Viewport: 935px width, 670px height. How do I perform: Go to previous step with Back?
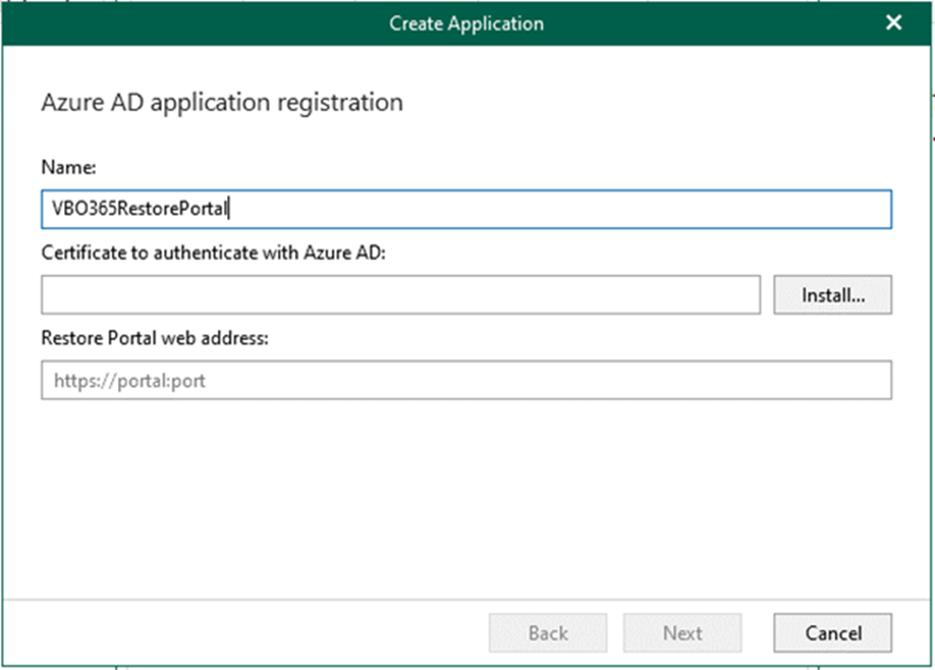[548, 632]
